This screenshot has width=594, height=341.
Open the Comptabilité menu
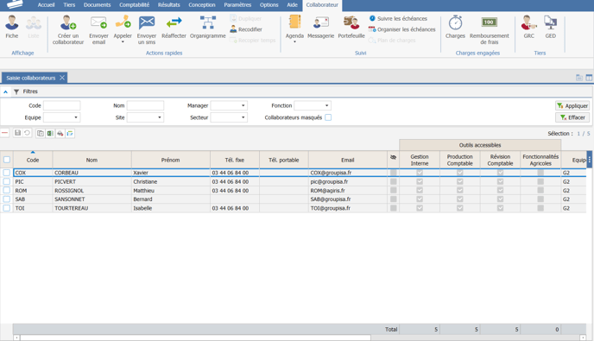(134, 5)
